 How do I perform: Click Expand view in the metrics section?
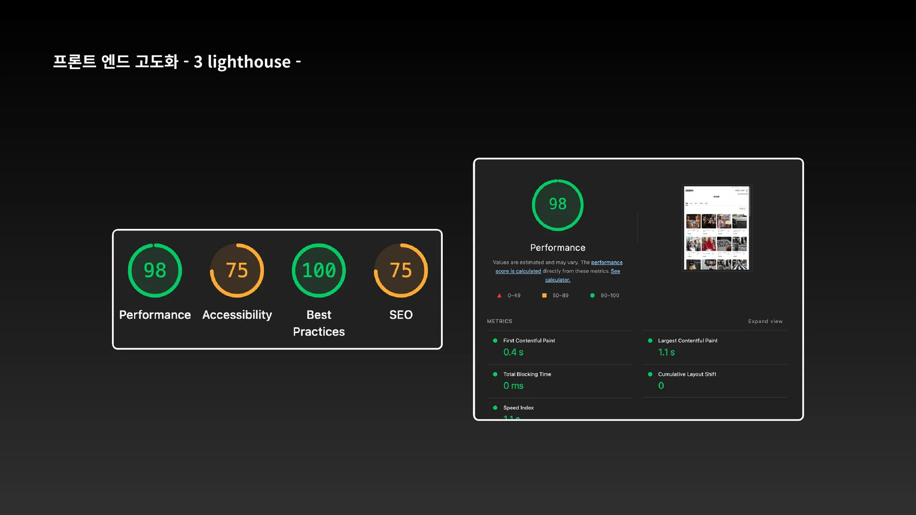765,321
